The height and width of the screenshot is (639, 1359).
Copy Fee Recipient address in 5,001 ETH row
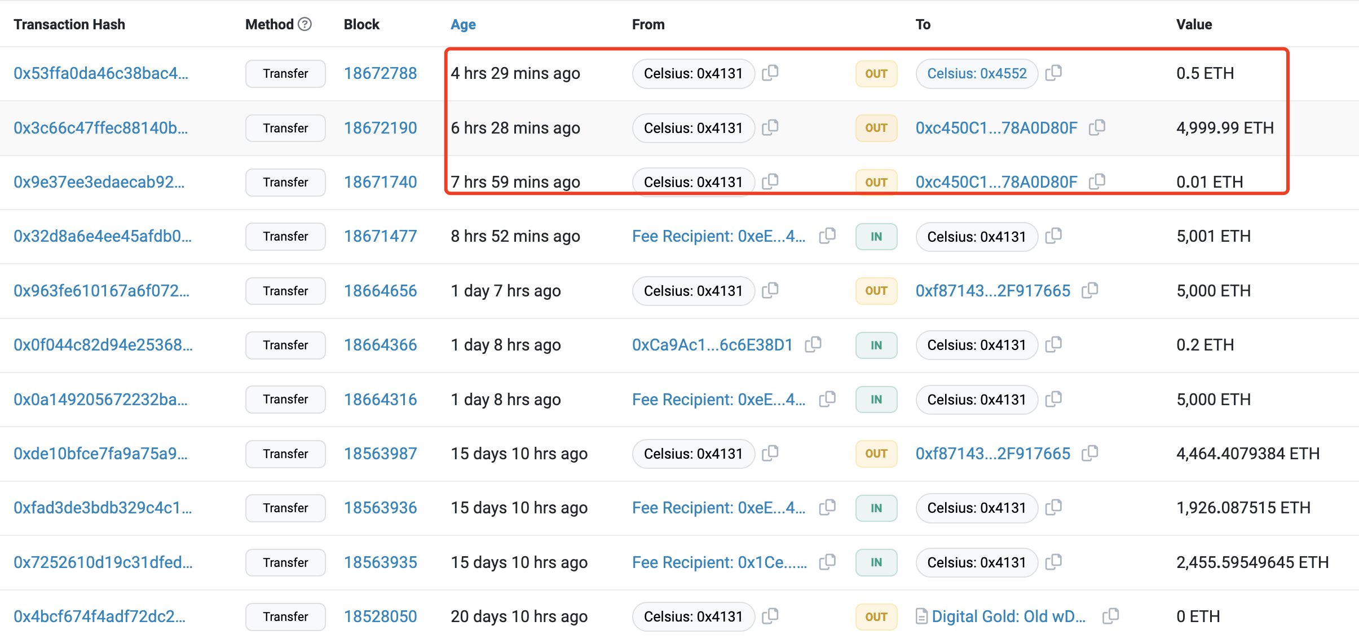827,236
